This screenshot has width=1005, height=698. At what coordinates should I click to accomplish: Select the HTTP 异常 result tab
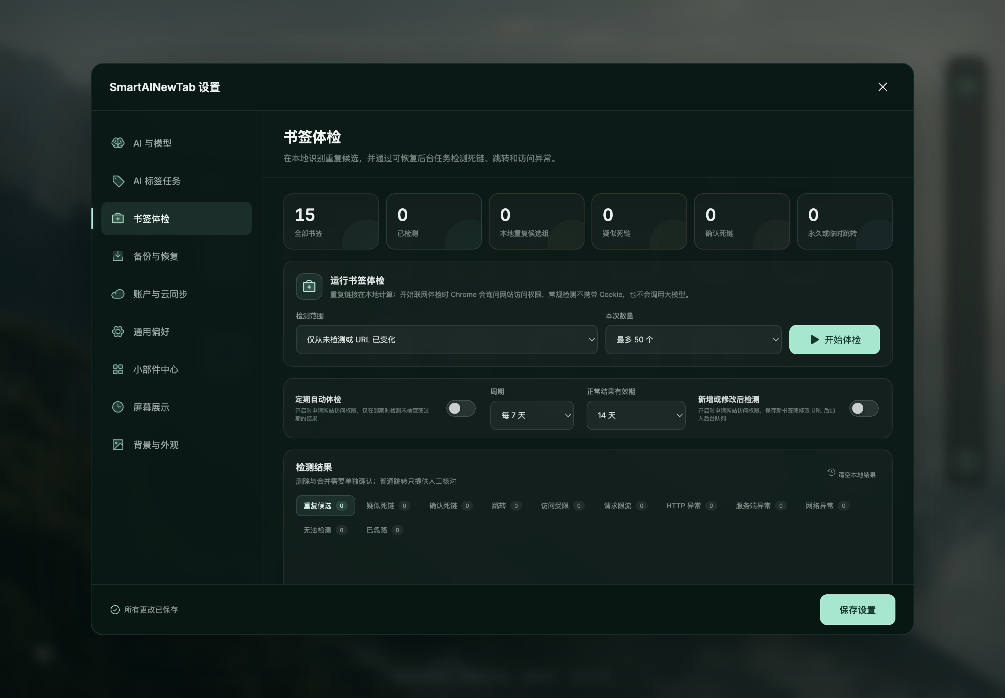coord(691,506)
